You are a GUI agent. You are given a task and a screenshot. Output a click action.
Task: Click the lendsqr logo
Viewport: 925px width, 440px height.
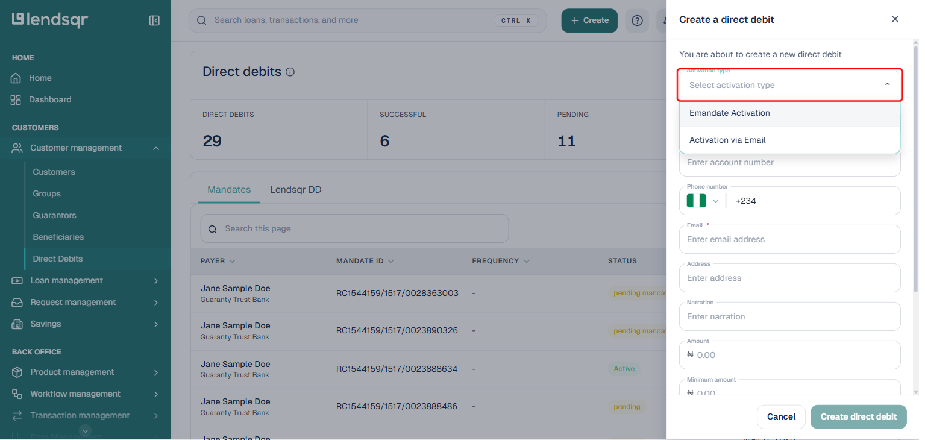pyautogui.click(x=50, y=20)
